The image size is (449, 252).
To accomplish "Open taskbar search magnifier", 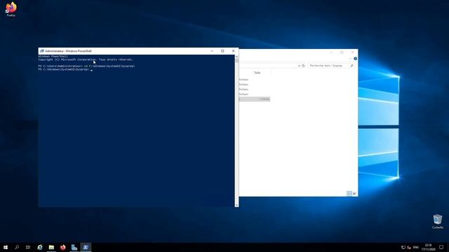I will (x=17, y=247).
